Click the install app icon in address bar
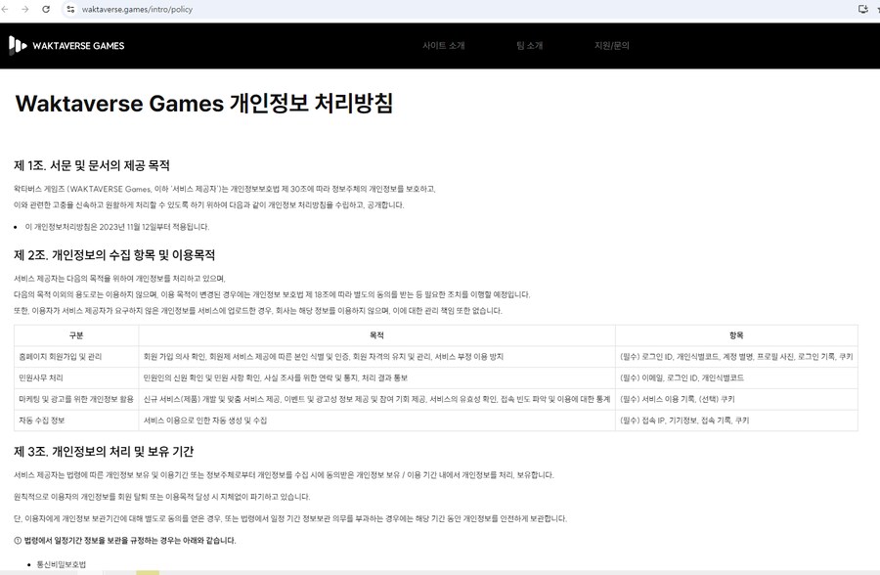Viewport: 880px width, 575px height. (863, 9)
